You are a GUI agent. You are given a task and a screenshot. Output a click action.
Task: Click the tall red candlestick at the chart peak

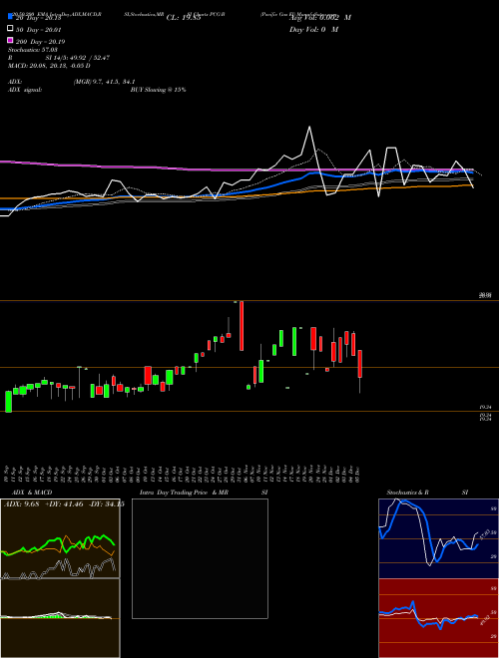coord(242,326)
